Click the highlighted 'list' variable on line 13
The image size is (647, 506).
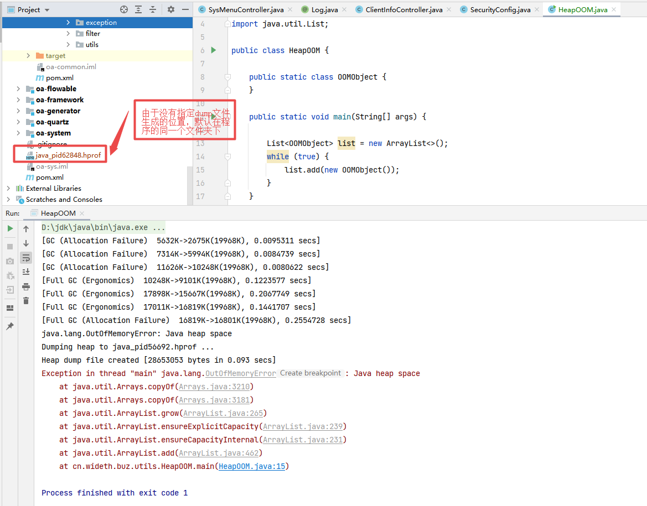pyautogui.click(x=346, y=144)
